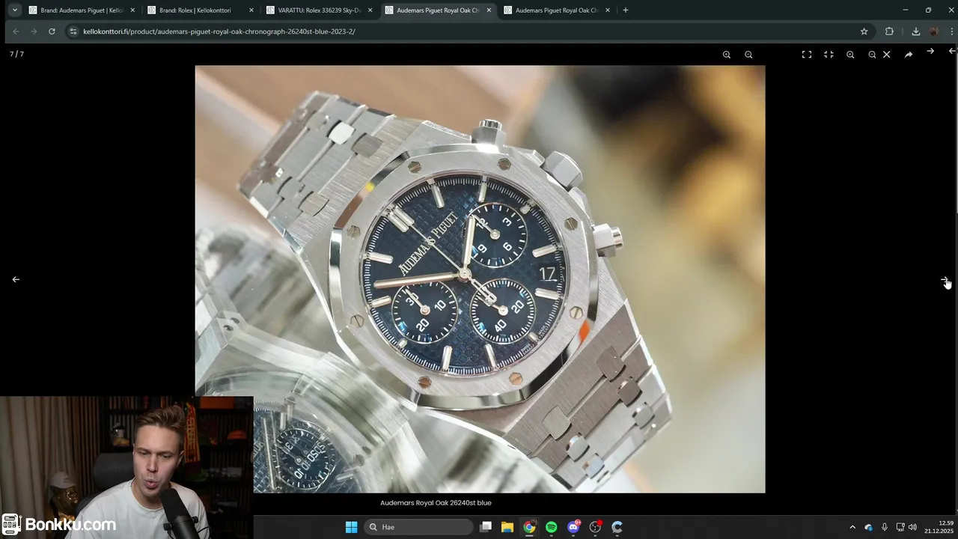Open the Chrome profile avatar
958x539 pixels.
point(933,31)
